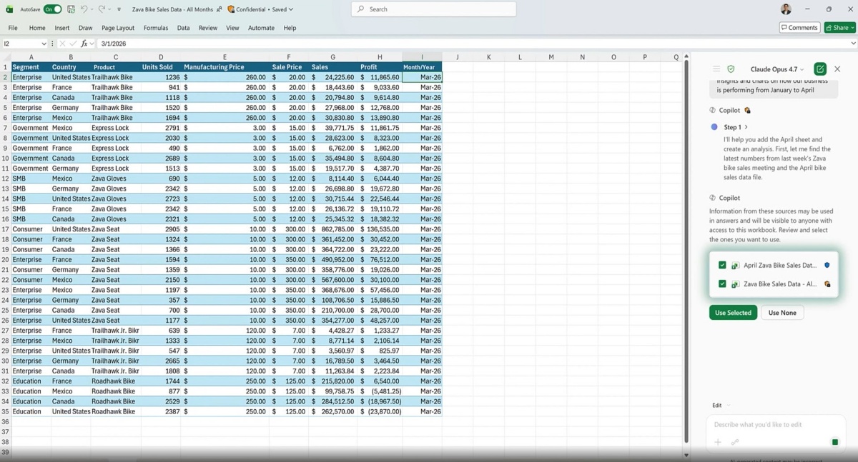
Task: Click the green new chat compose icon
Action: click(820, 69)
